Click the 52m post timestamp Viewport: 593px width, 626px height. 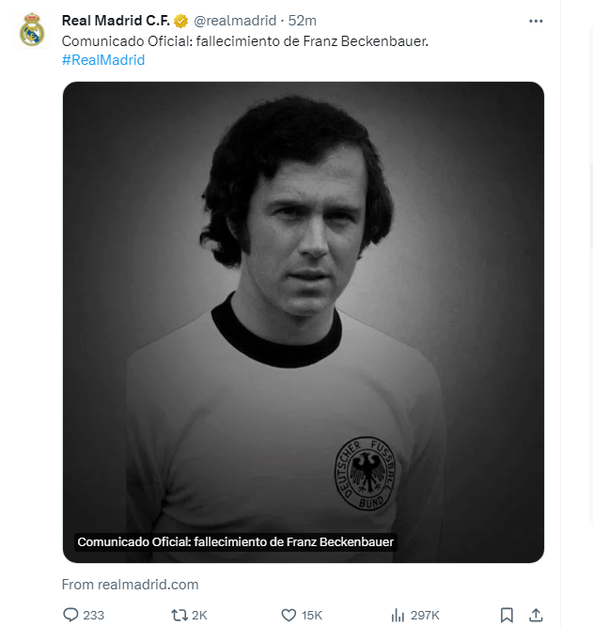pyautogui.click(x=302, y=21)
